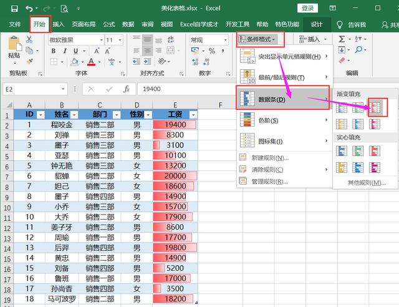Apply the red font color

(x=92, y=62)
